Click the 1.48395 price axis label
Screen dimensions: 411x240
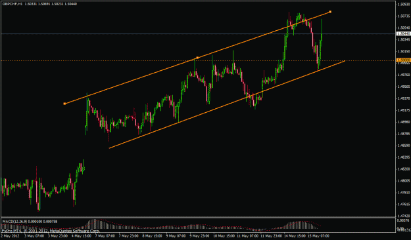404,157
